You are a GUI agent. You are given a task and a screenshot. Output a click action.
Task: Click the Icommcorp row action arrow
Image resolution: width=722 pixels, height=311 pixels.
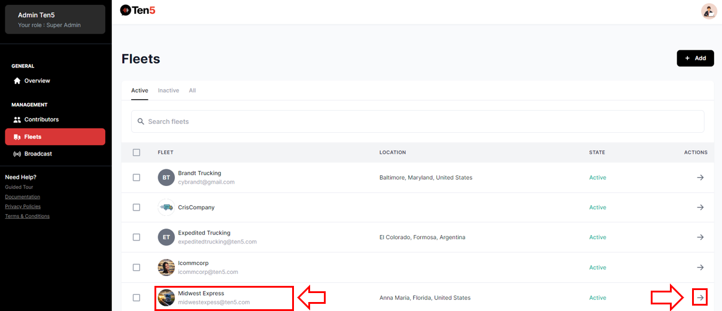(700, 267)
